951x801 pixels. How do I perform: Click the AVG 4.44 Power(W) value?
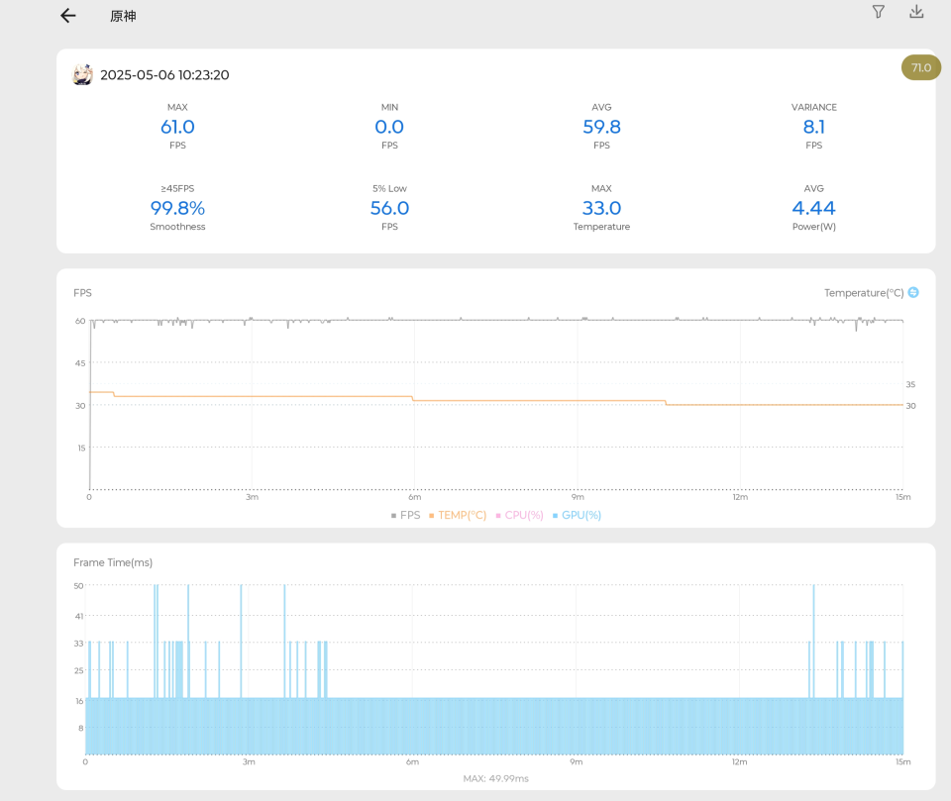pos(813,208)
